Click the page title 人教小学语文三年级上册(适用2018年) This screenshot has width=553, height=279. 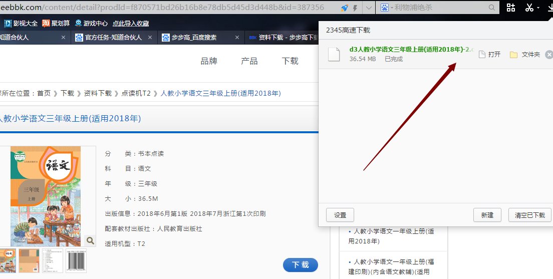pyautogui.click(x=71, y=119)
